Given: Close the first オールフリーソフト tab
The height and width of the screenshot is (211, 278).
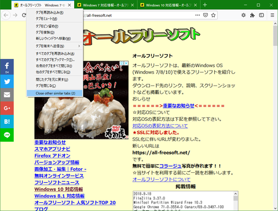Looking at the screenshot, I should pyautogui.click(x=69, y=5).
